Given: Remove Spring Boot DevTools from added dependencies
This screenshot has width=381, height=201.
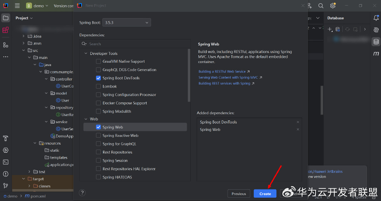Looking at the screenshot, I should pos(298,122).
